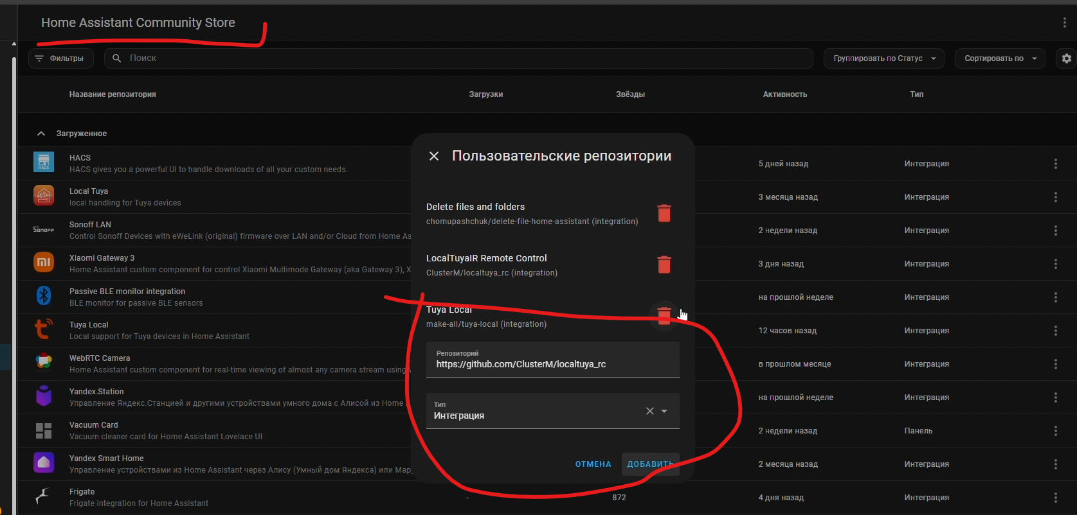Click trash icon next to Tuya Local
Viewport: 1077px width, 515px height.
pyautogui.click(x=664, y=315)
